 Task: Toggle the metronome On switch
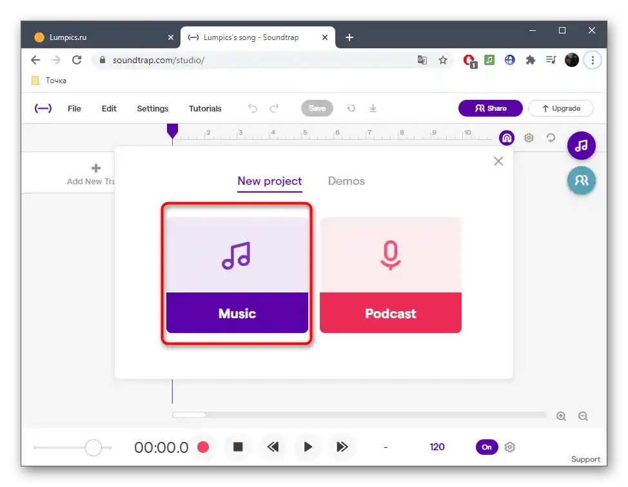(x=487, y=447)
